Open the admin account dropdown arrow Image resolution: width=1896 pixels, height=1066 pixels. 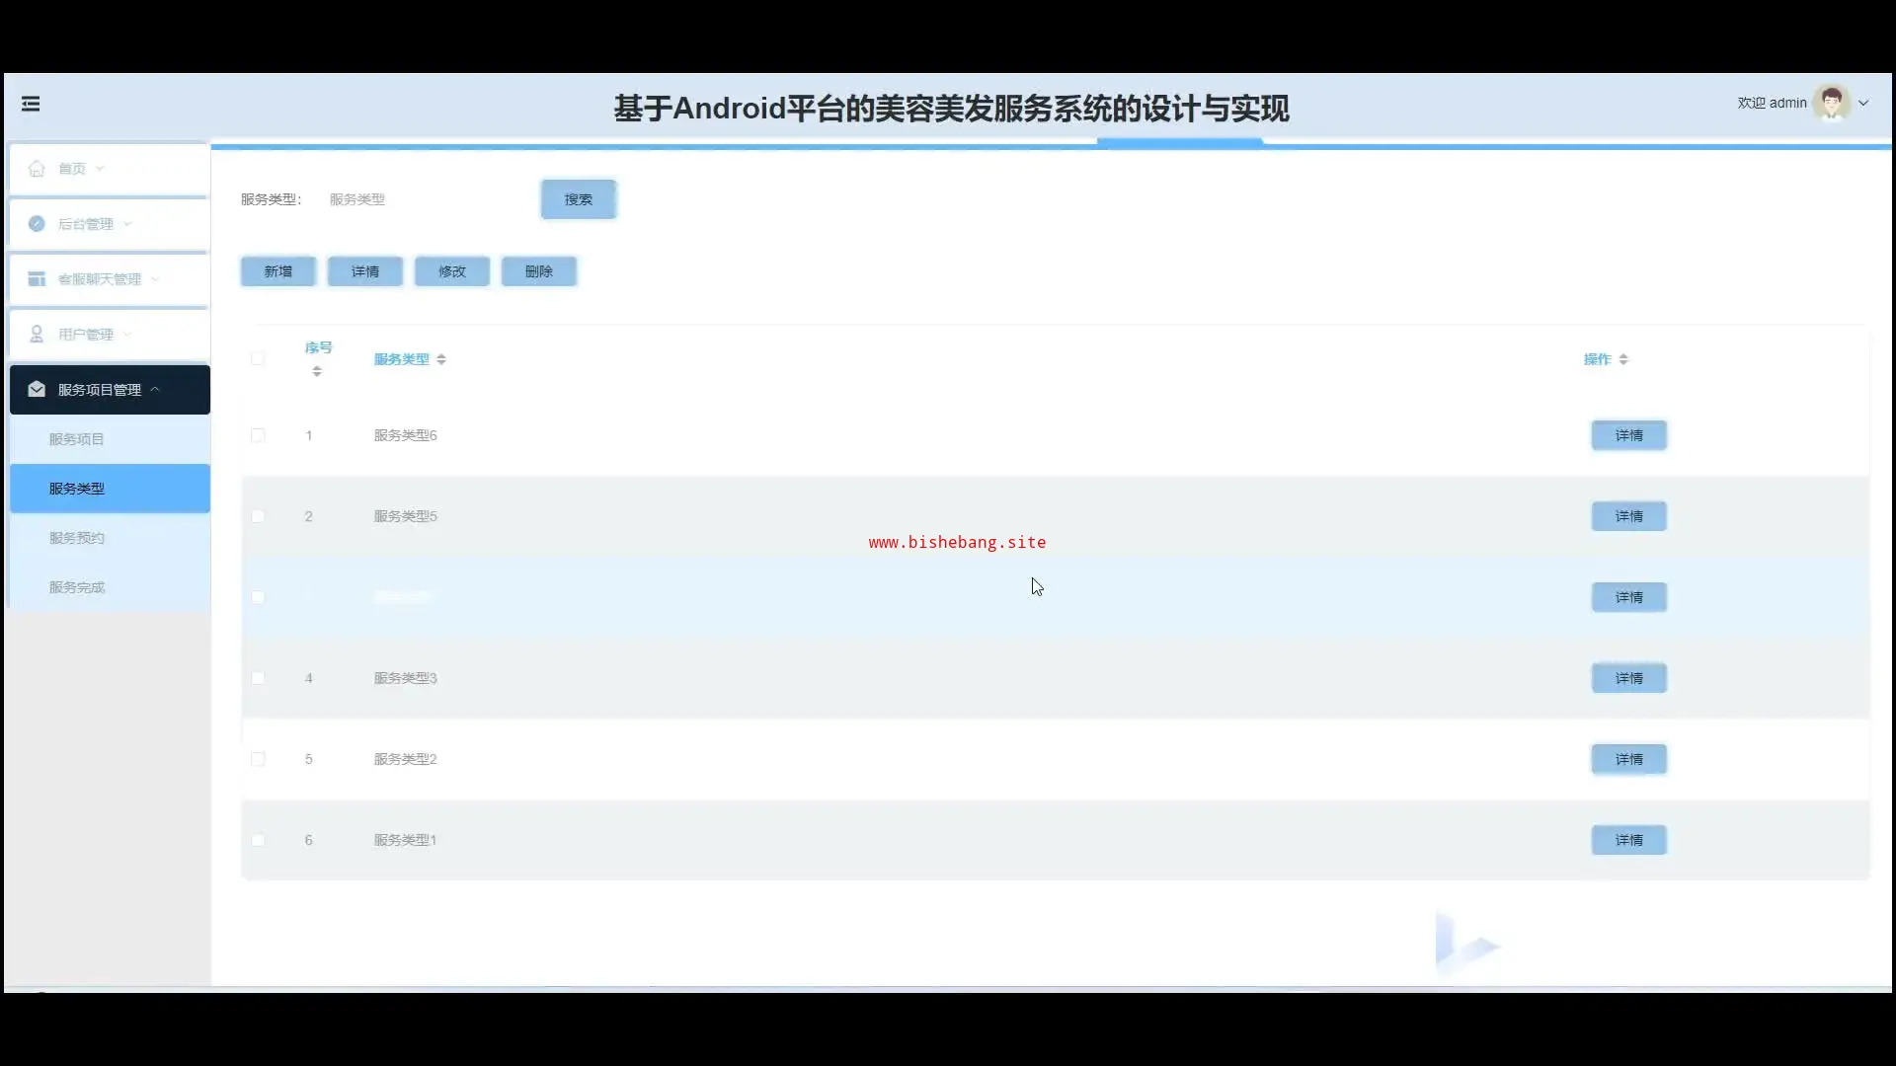click(1863, 103)
